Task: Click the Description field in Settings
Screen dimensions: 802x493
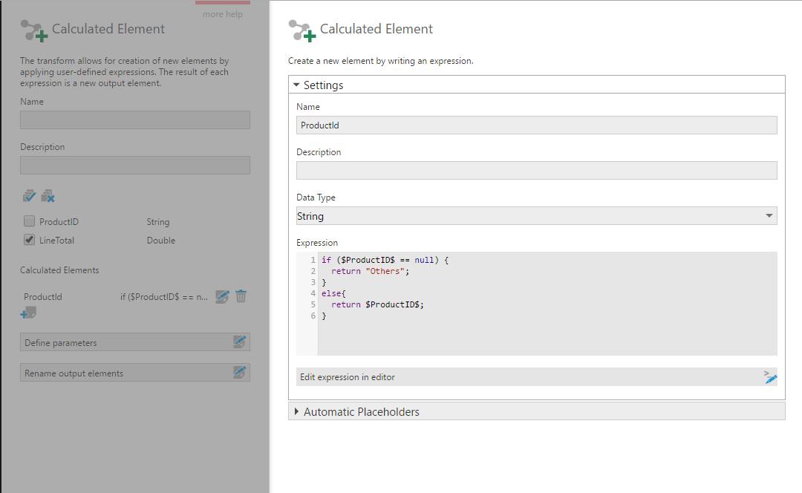Action: click(x=536, y=170)
